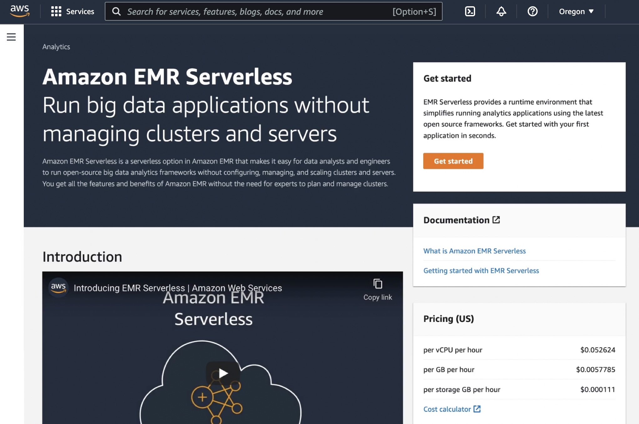Open the notifications bell

click(501, 12)
